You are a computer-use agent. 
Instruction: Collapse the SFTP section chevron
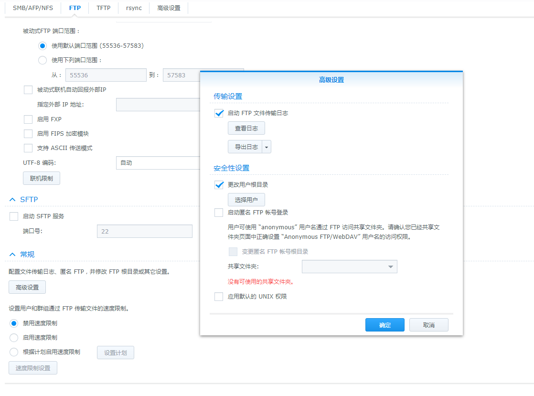pyautogui.click(x=12, y=200)
